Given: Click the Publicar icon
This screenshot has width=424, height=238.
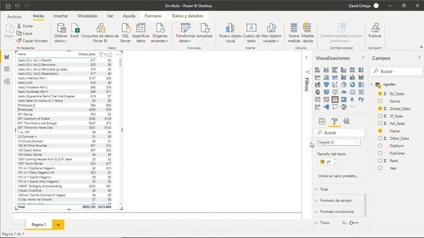Looking at the screenshot, I should (375, 30).
